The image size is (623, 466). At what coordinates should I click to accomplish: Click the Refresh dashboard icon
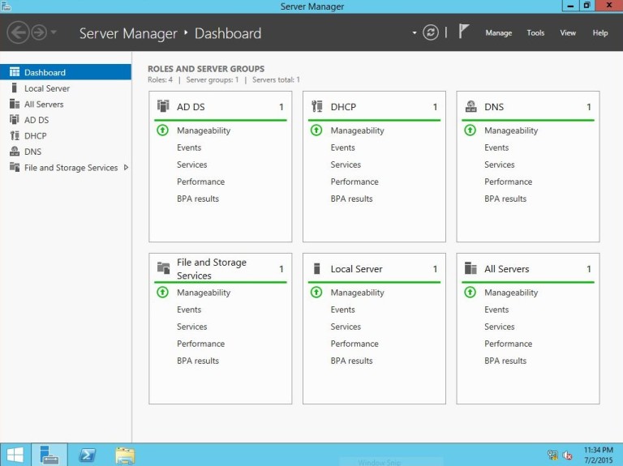pyautogui.click(x=431, y=32)
